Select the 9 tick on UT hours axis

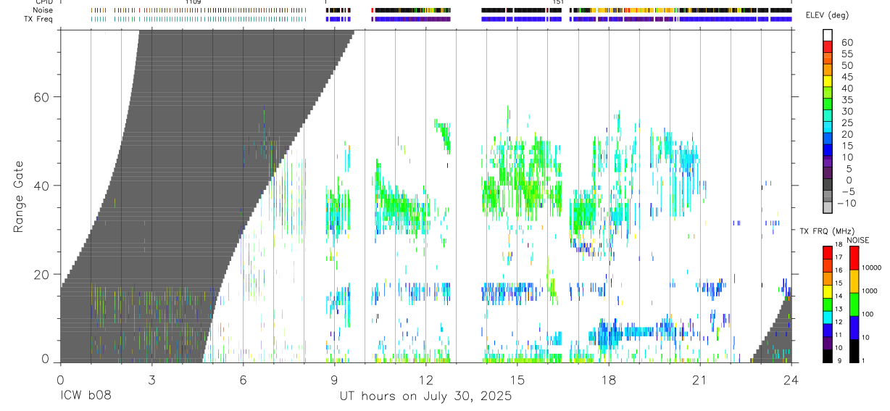[x=334, y=379]
